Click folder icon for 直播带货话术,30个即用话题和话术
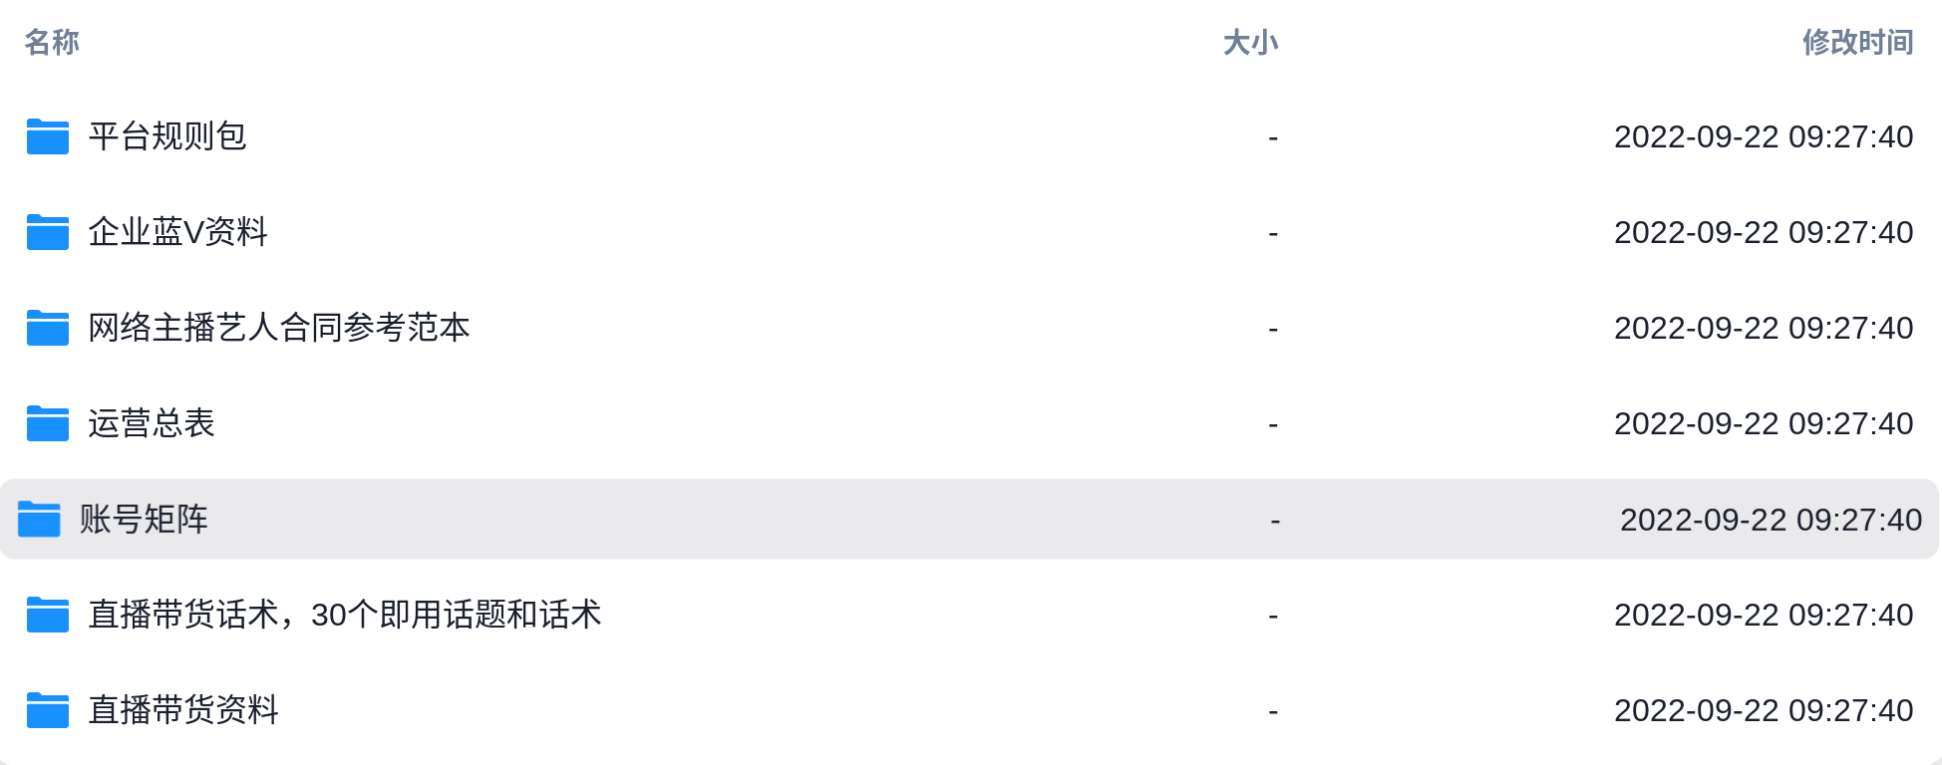1942x765 pixels. 48,615
